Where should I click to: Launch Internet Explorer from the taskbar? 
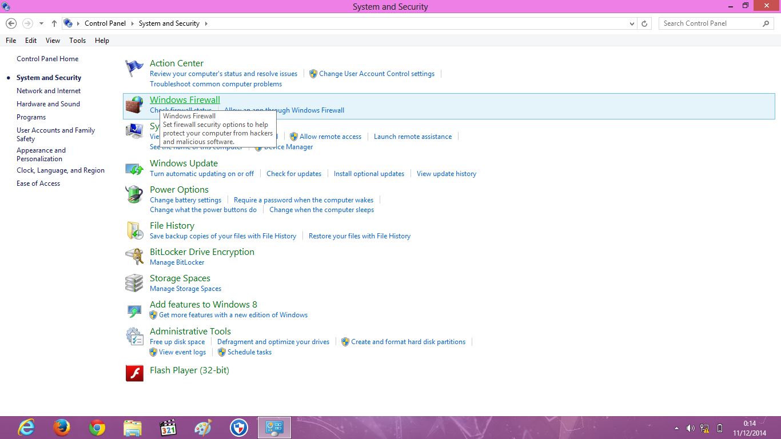(26, 428)
